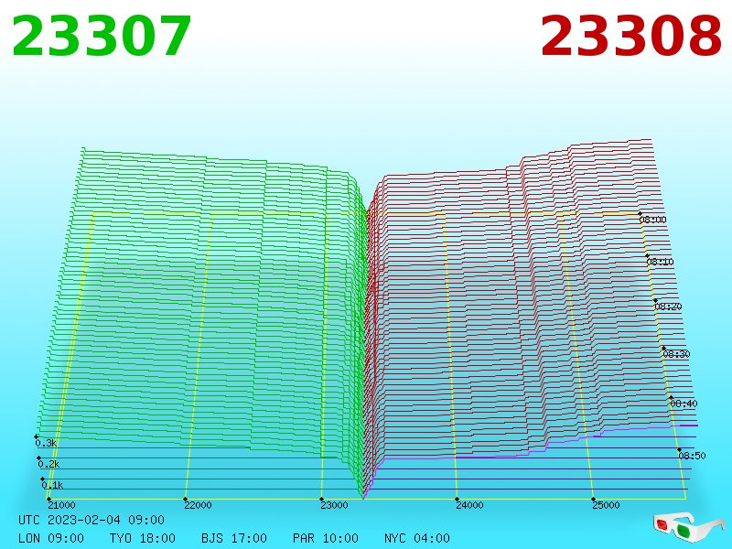Click the 3D anaglyph glasses icon
The height and width of the screenshot is (549, 732).
click(x=688, y=527)
